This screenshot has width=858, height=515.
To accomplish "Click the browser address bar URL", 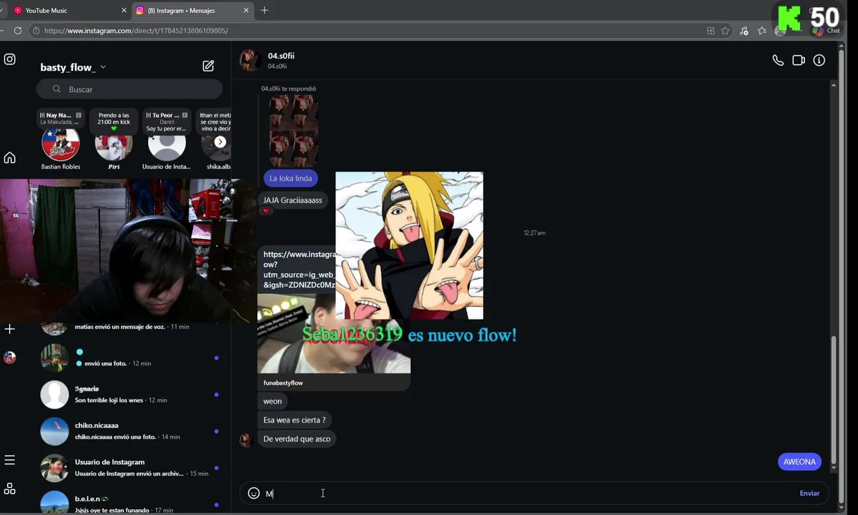I will [x=136, y=31].
